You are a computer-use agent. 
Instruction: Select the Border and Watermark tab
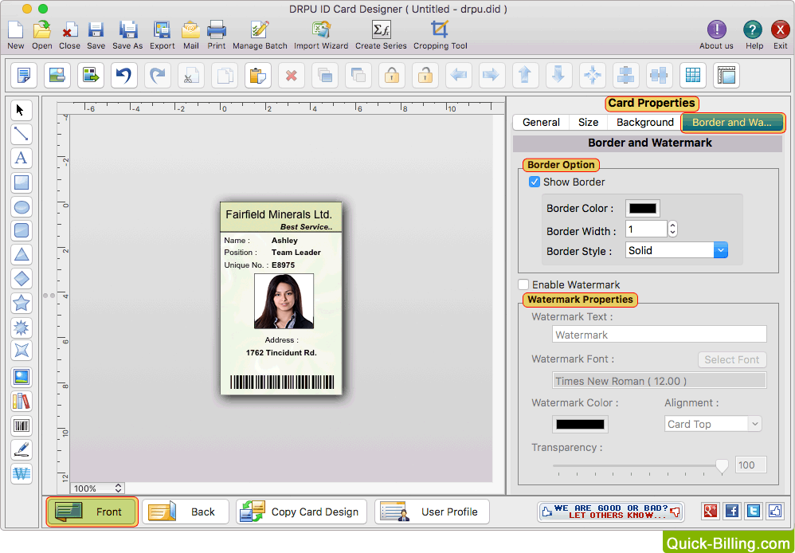pyautogui.click(x=733, y=122)
